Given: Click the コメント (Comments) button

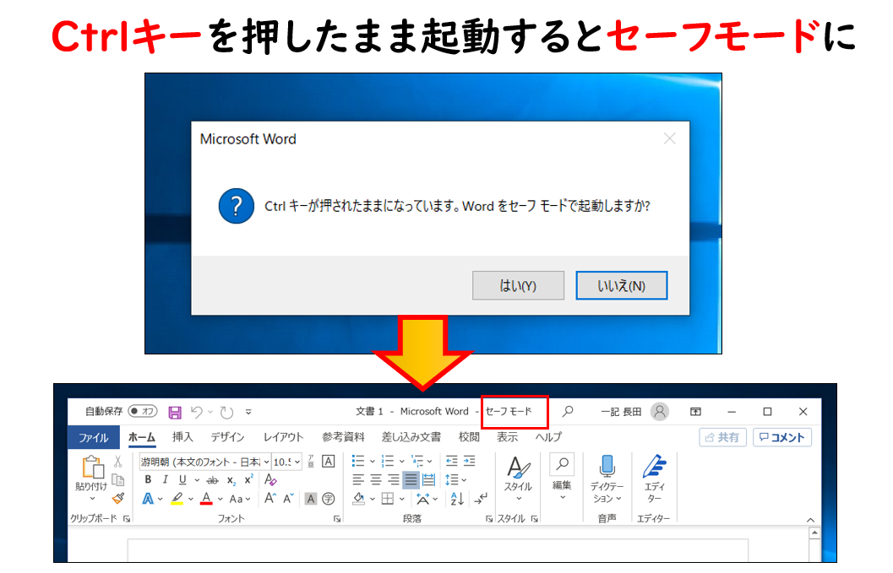Looking at the screenshot, I should coord(782,437).
